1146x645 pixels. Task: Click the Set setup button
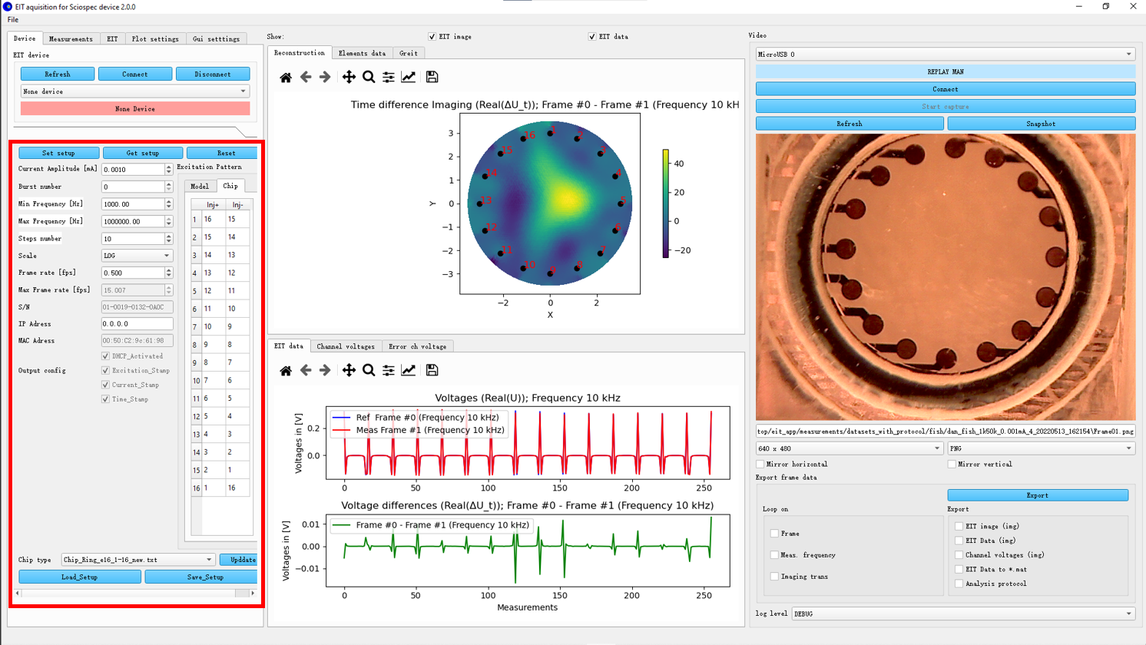[x=59, y=153]
